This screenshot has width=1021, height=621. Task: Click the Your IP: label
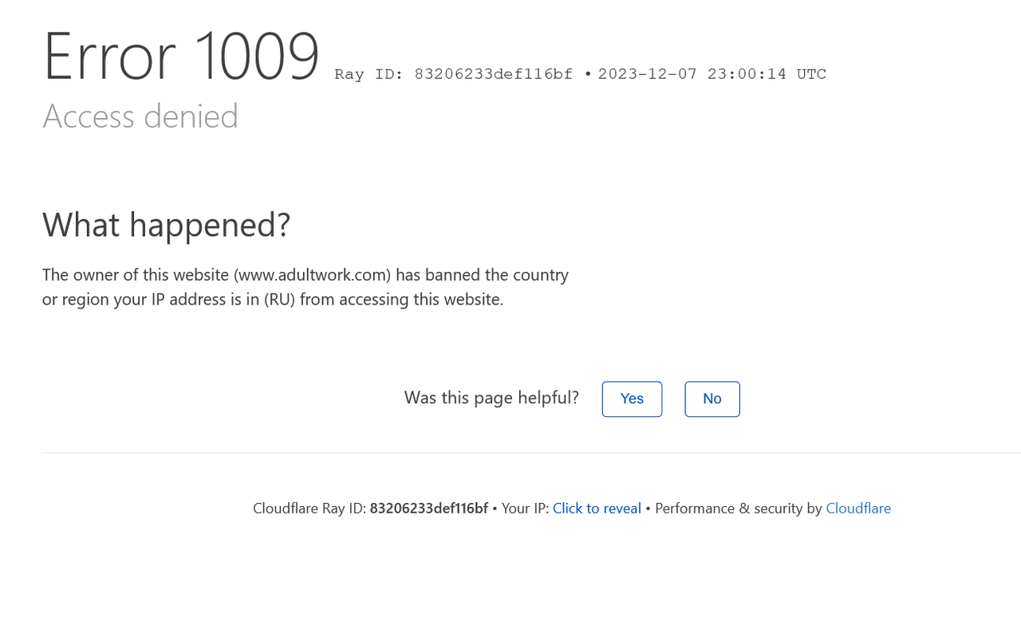pos(525,509)
